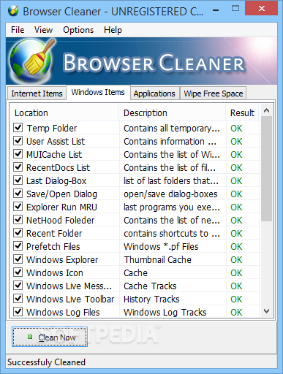
Task: Select the 'Contains all temporary...' description cell
Action: 172,129
